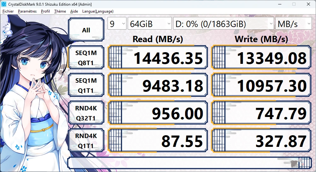The width and height of the screenshot is (316, 172).
Task: Expand the D: drive selection dropdown
Action: tap(224, 24)
